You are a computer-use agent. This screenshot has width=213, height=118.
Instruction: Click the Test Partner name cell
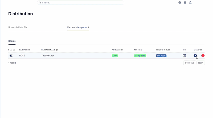(x=48, y=56)
